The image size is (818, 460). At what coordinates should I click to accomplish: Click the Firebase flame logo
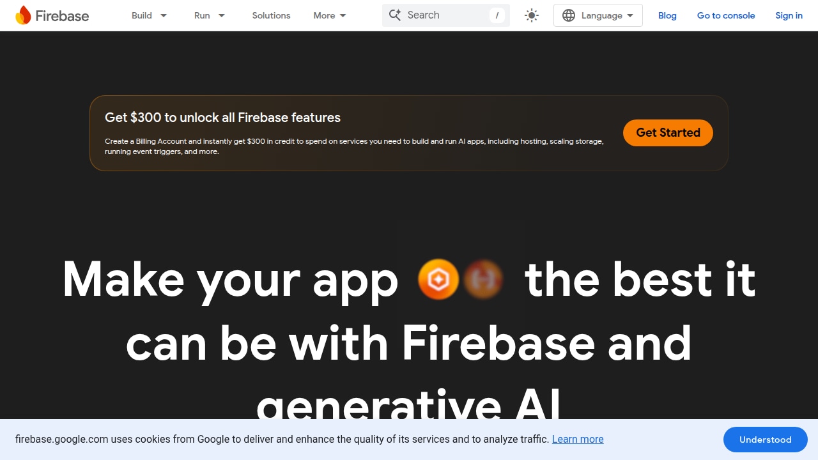click(x=23, y=15)
